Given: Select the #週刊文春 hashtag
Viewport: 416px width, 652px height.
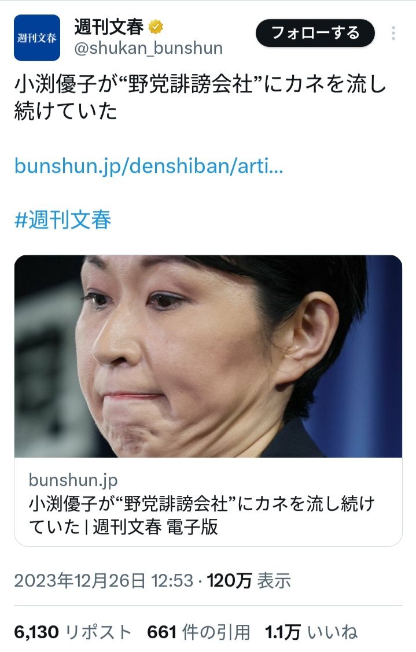Looking at the screenshot, I should click(x=63, y=220).
